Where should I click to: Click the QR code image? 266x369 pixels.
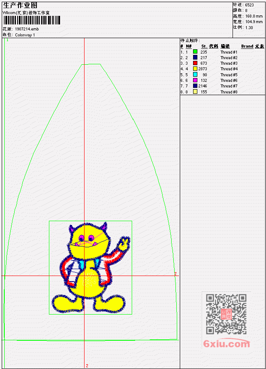(226, 314)
